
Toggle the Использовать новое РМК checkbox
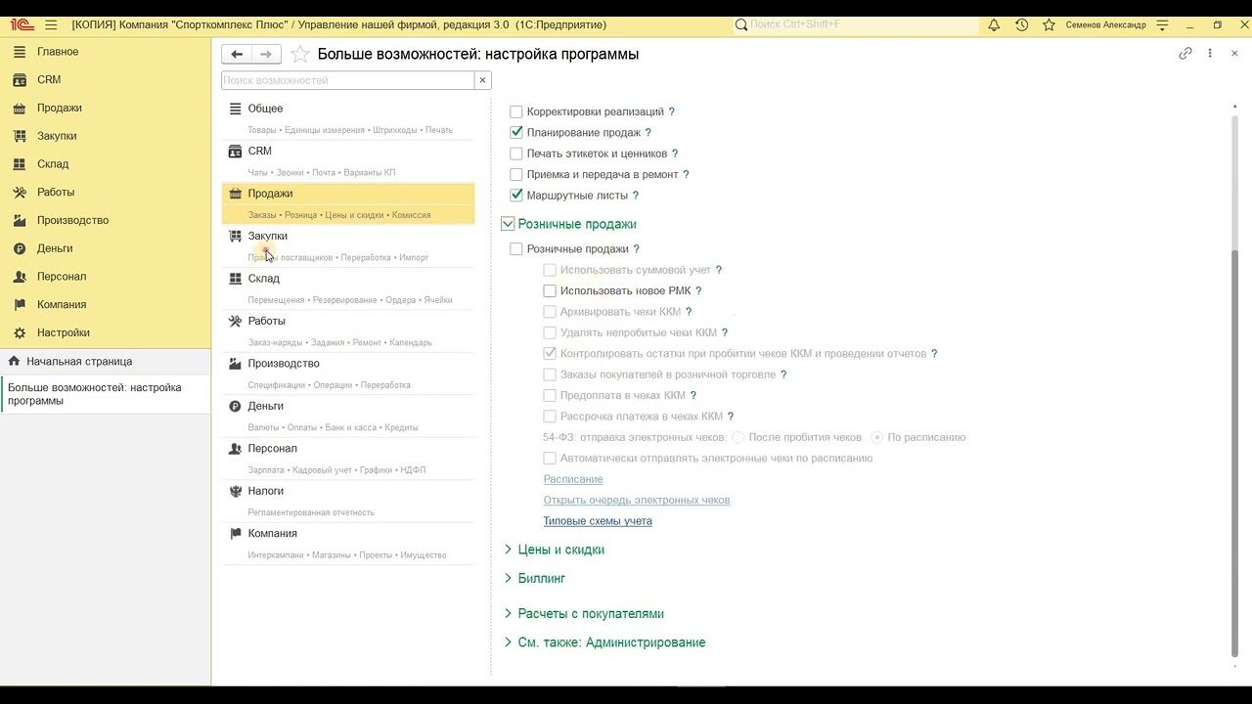550,291
